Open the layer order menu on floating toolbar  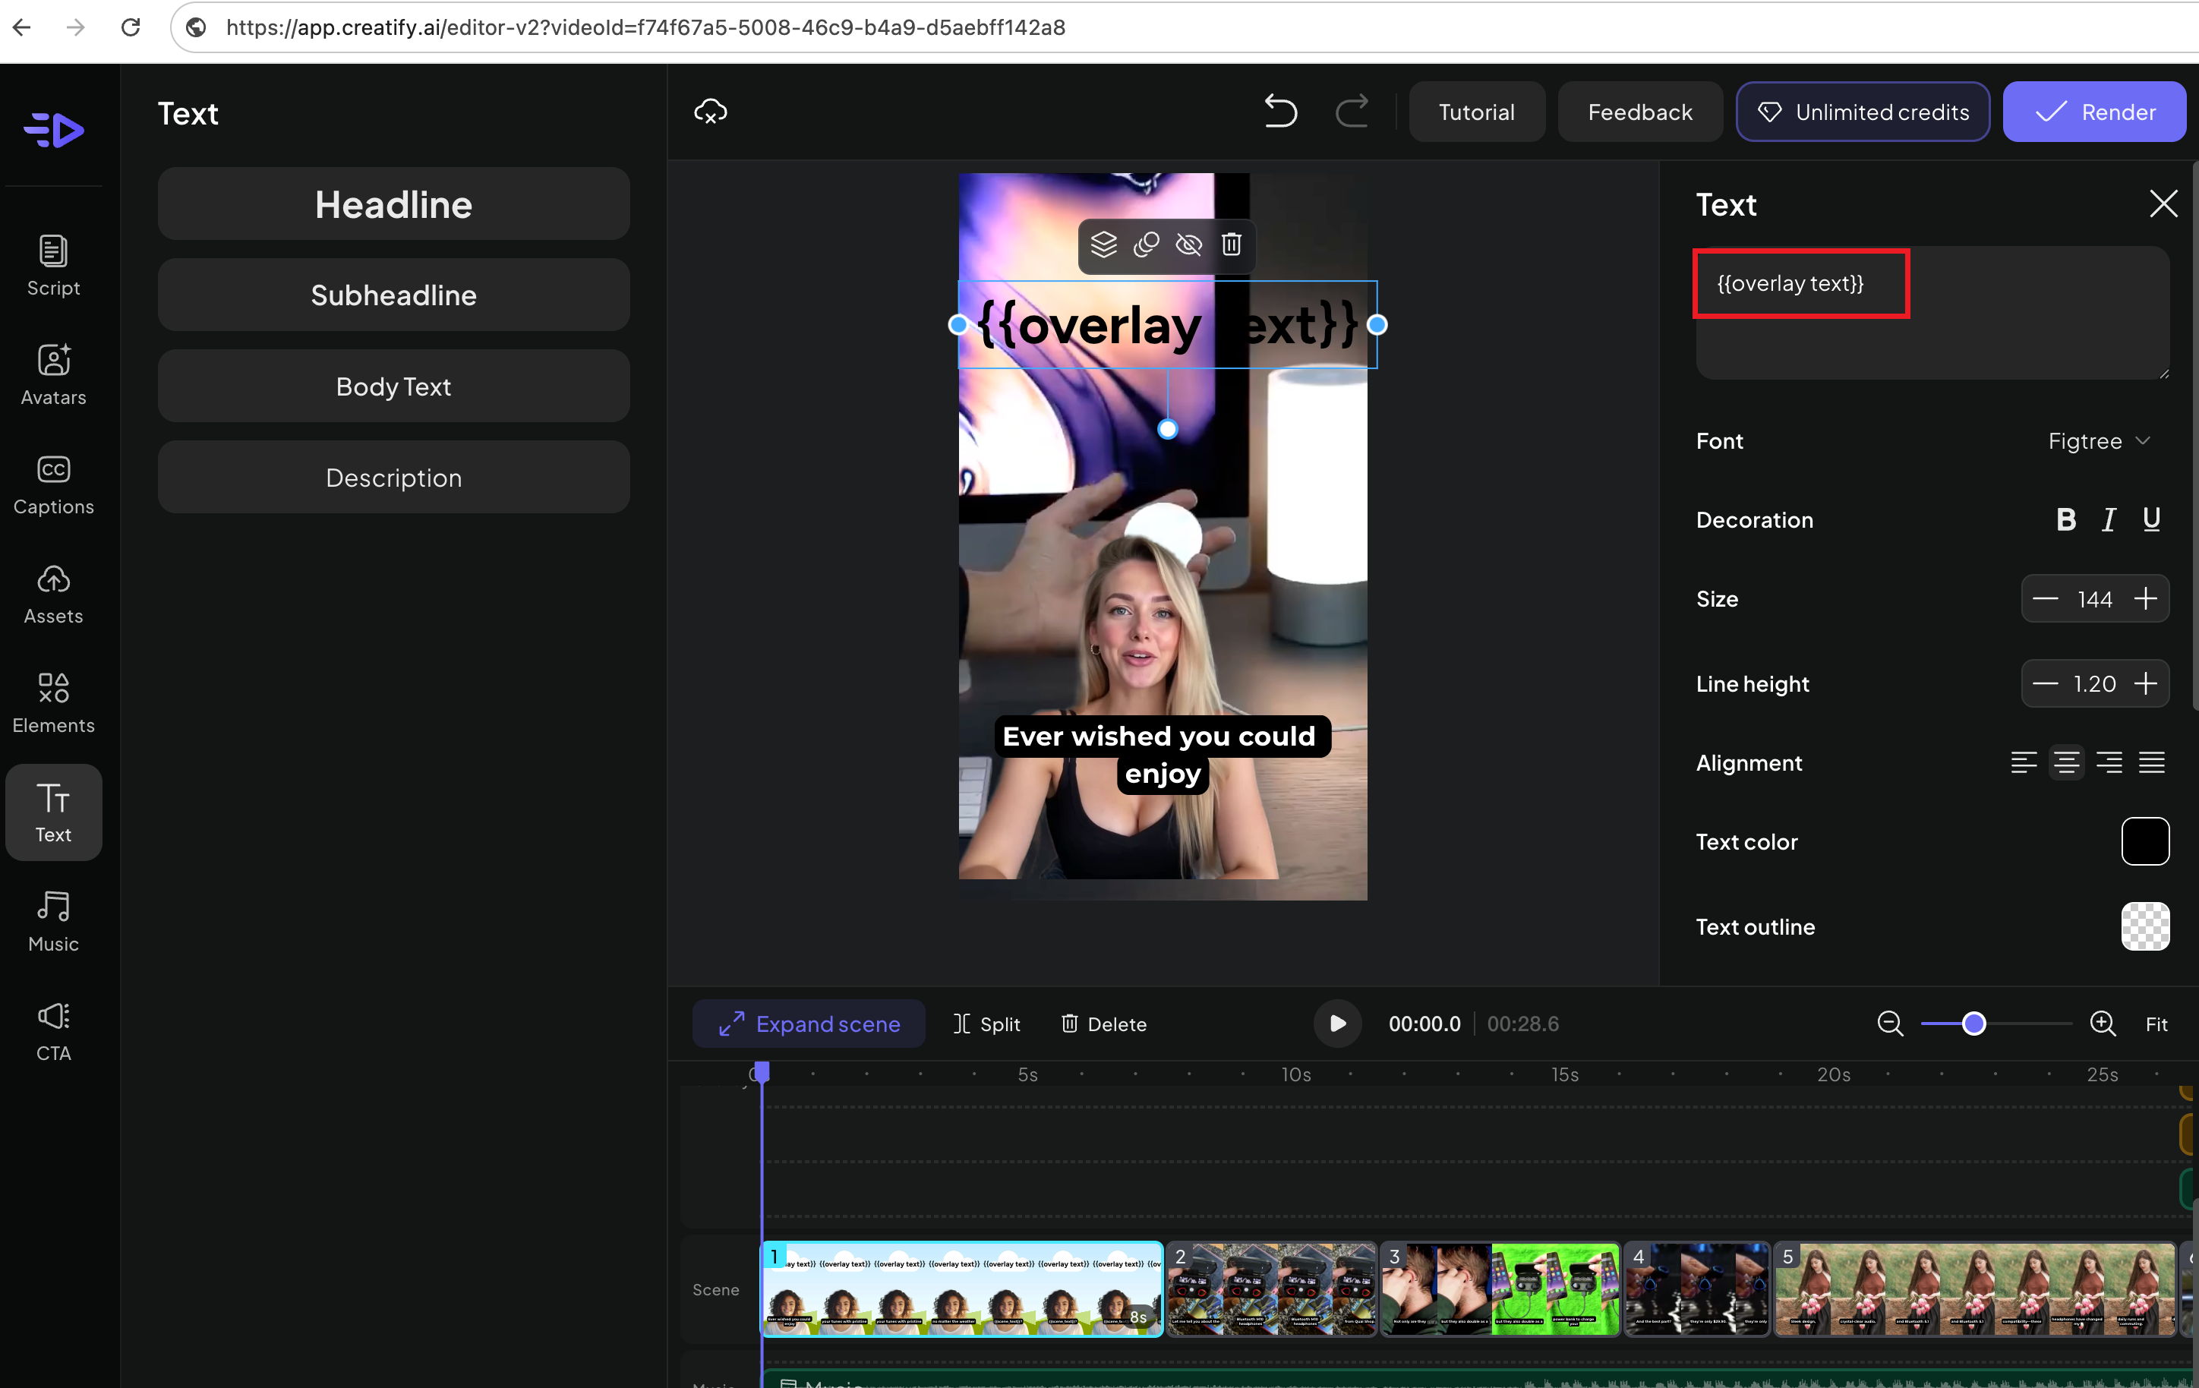pyautogui.click(x=1103, y=244)
